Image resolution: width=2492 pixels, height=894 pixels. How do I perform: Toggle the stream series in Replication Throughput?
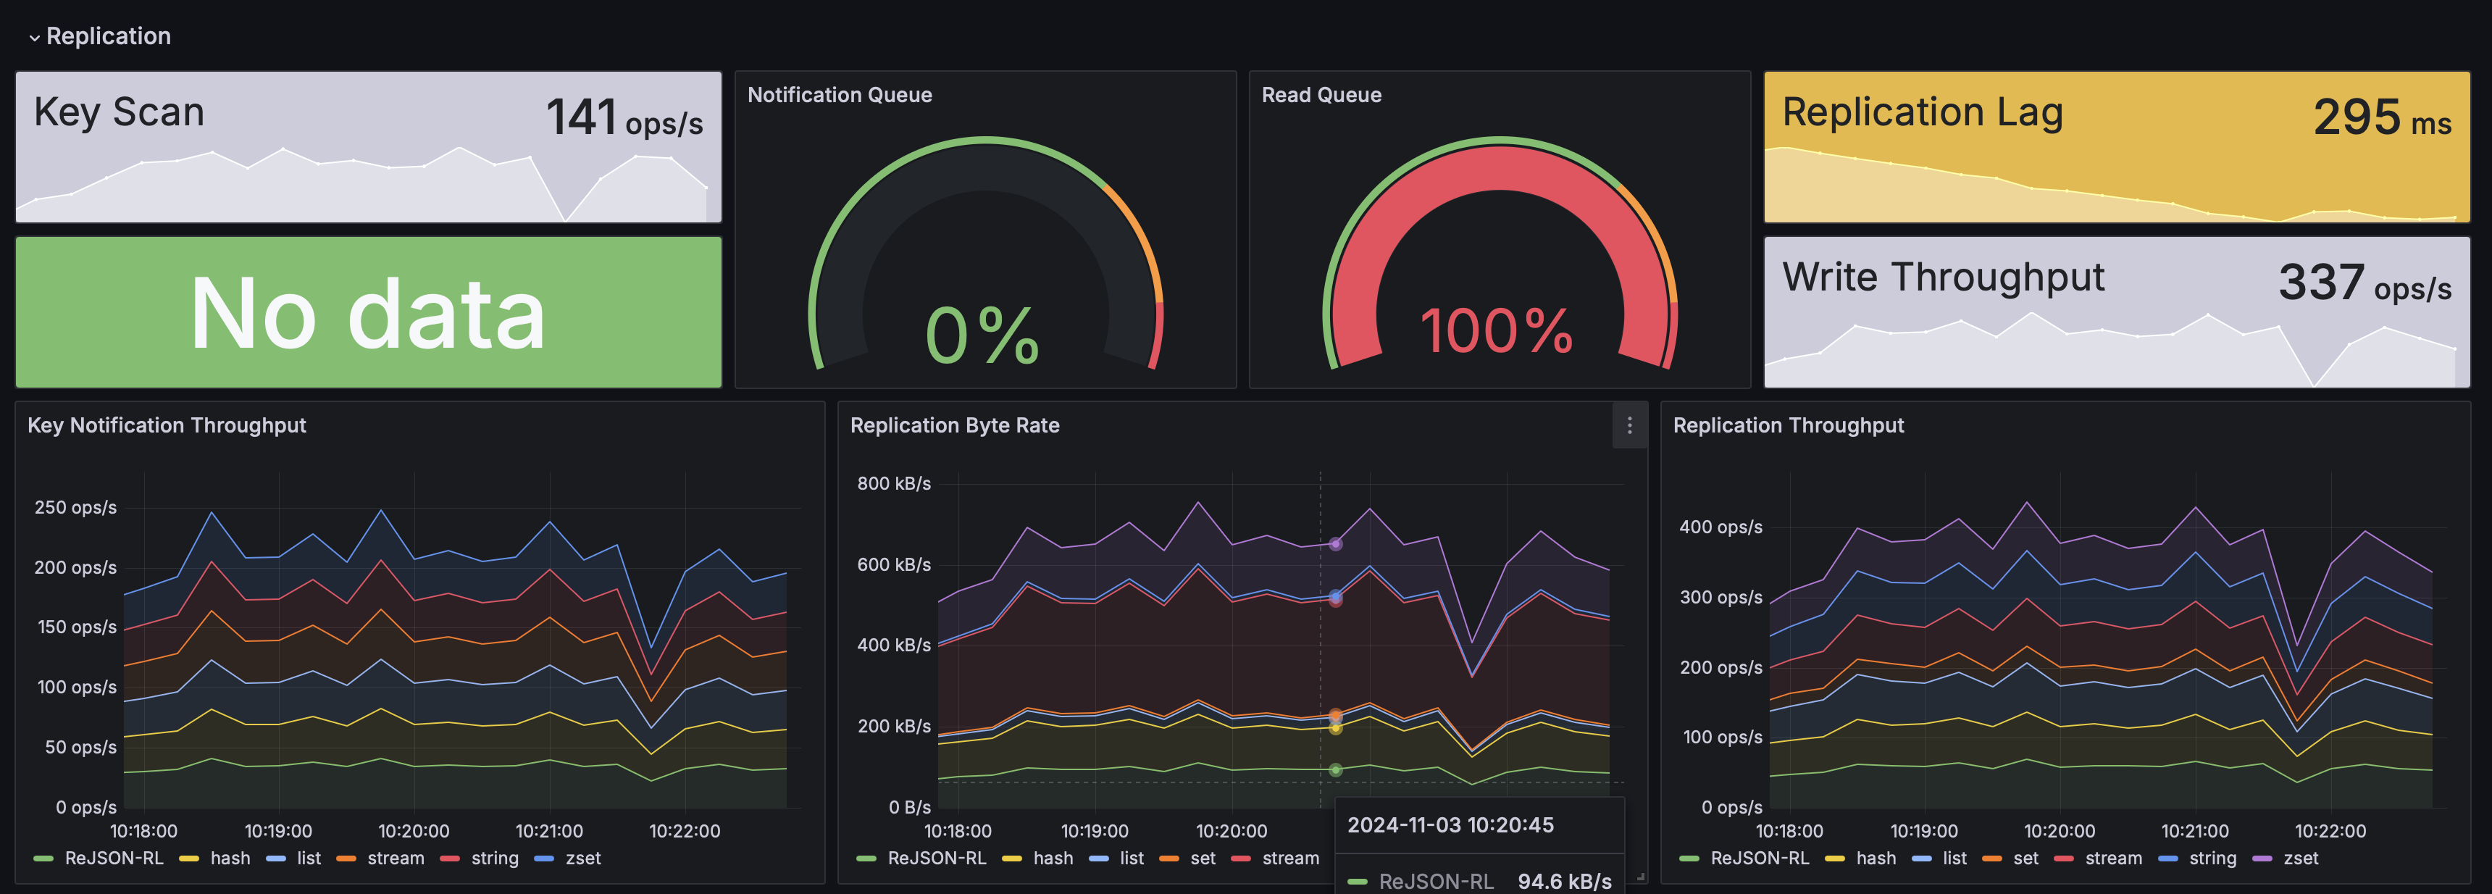coord(2113,859)
